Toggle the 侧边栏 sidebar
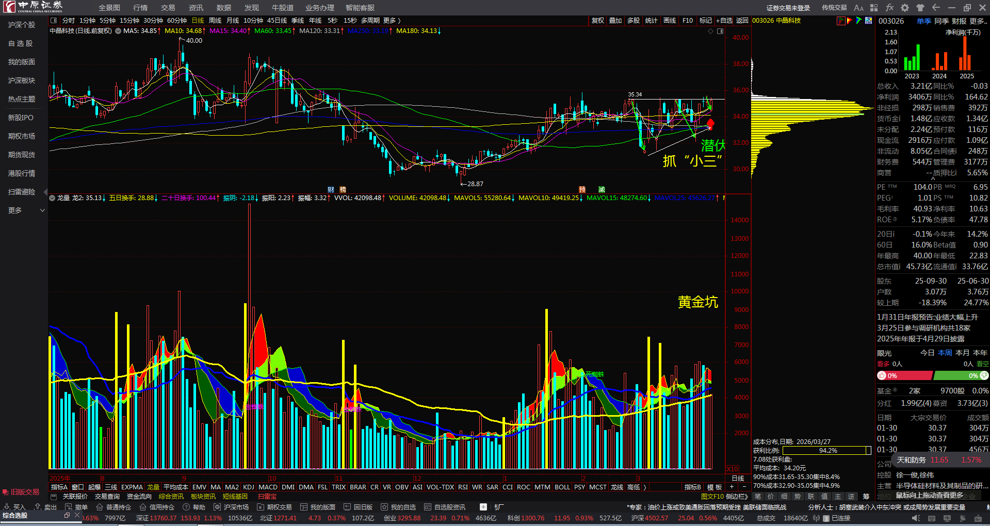This screenshot has width=990, height=526. 737,497
